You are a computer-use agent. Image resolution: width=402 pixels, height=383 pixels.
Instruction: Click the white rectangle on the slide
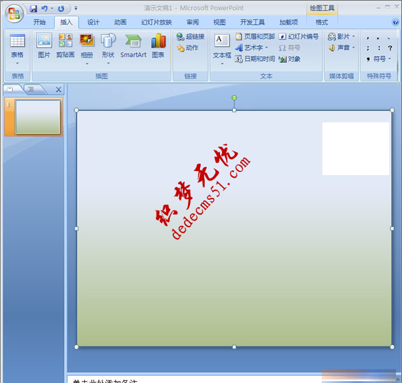[356, 149]
